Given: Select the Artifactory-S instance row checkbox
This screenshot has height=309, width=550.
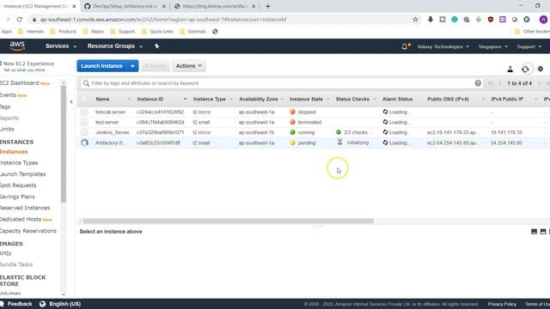Looking at the screenshot, I should click(84, 142).
